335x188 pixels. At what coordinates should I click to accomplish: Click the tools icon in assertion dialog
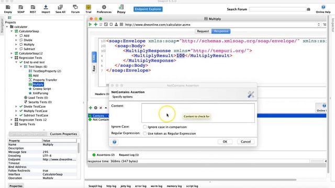click(251, 94)
